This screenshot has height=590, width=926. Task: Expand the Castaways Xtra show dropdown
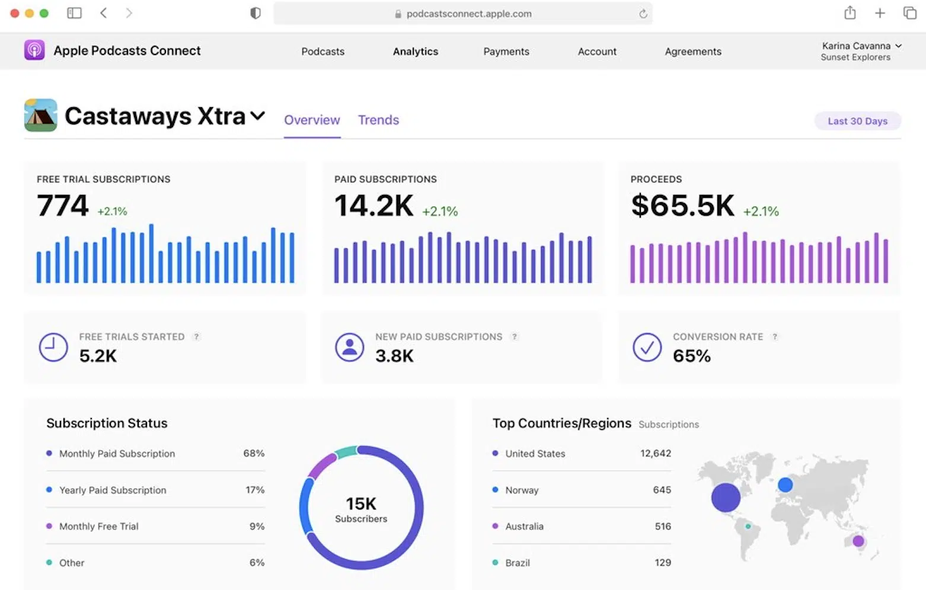pyautogui.click(x=257, y=116)
